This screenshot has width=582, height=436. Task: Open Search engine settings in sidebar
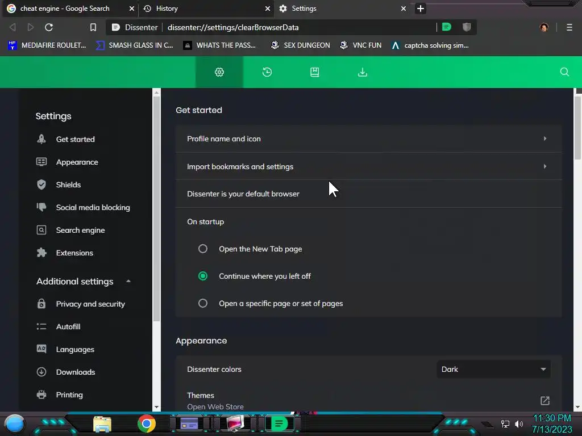80,230
